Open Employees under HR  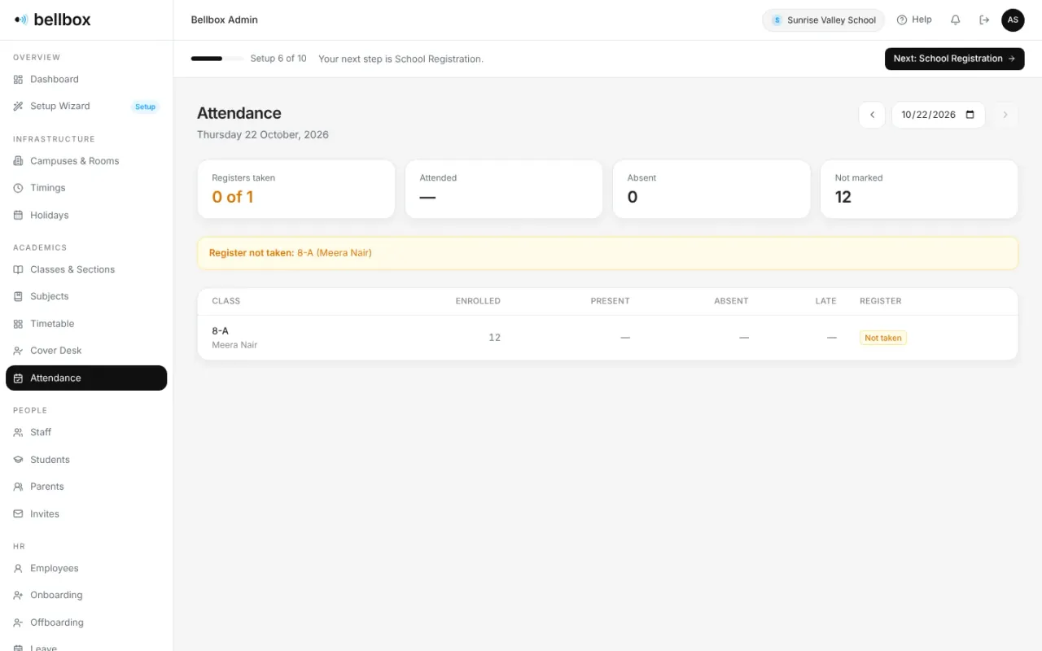tap(86, 568)
